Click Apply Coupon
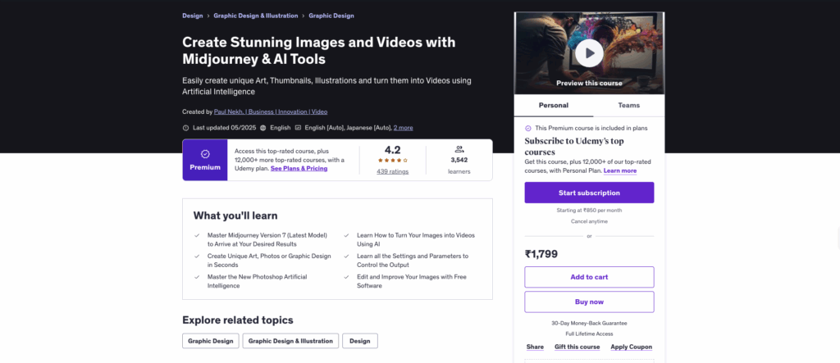The width and height of the screenshot is (840, 363). click(631, 347)
